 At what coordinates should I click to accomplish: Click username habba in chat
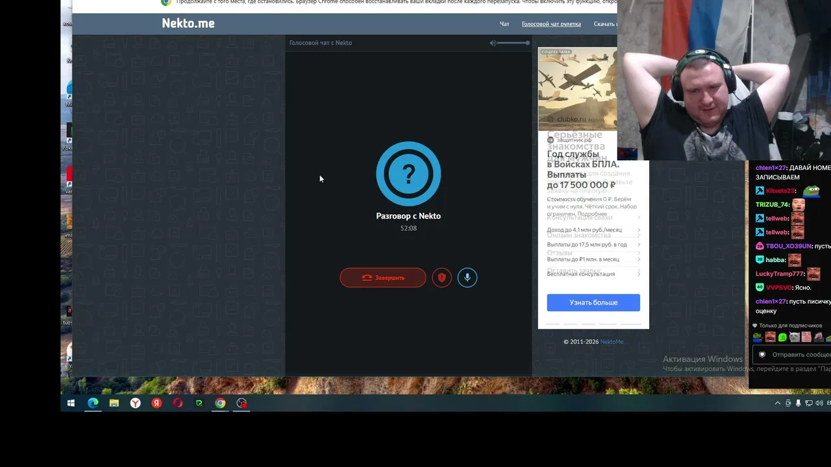[x=776, y=260]
